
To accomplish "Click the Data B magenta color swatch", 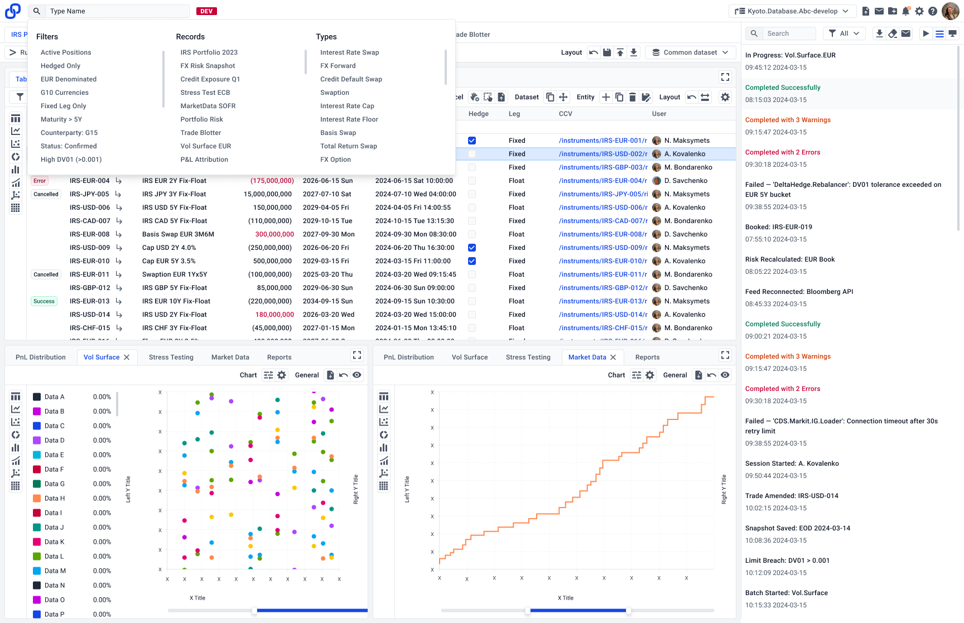I will [x=37, y=412].
